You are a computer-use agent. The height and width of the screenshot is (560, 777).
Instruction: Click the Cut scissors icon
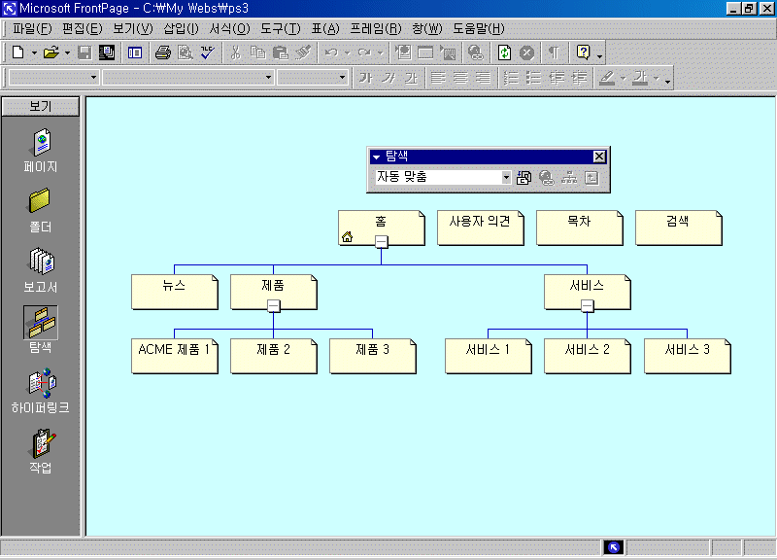pyautogui.click(x=236, y=52)
